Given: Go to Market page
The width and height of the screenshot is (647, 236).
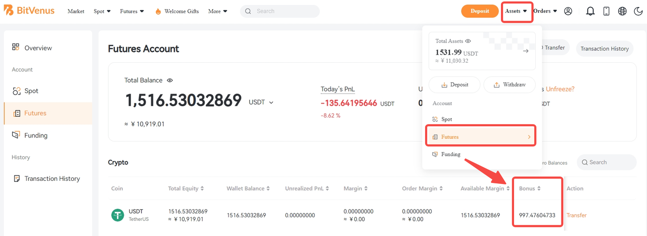Looking at the screenshot, I should point(76,11).
